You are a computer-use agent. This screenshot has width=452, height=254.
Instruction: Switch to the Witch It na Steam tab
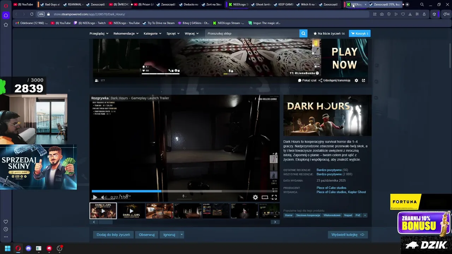pos(306,5)
